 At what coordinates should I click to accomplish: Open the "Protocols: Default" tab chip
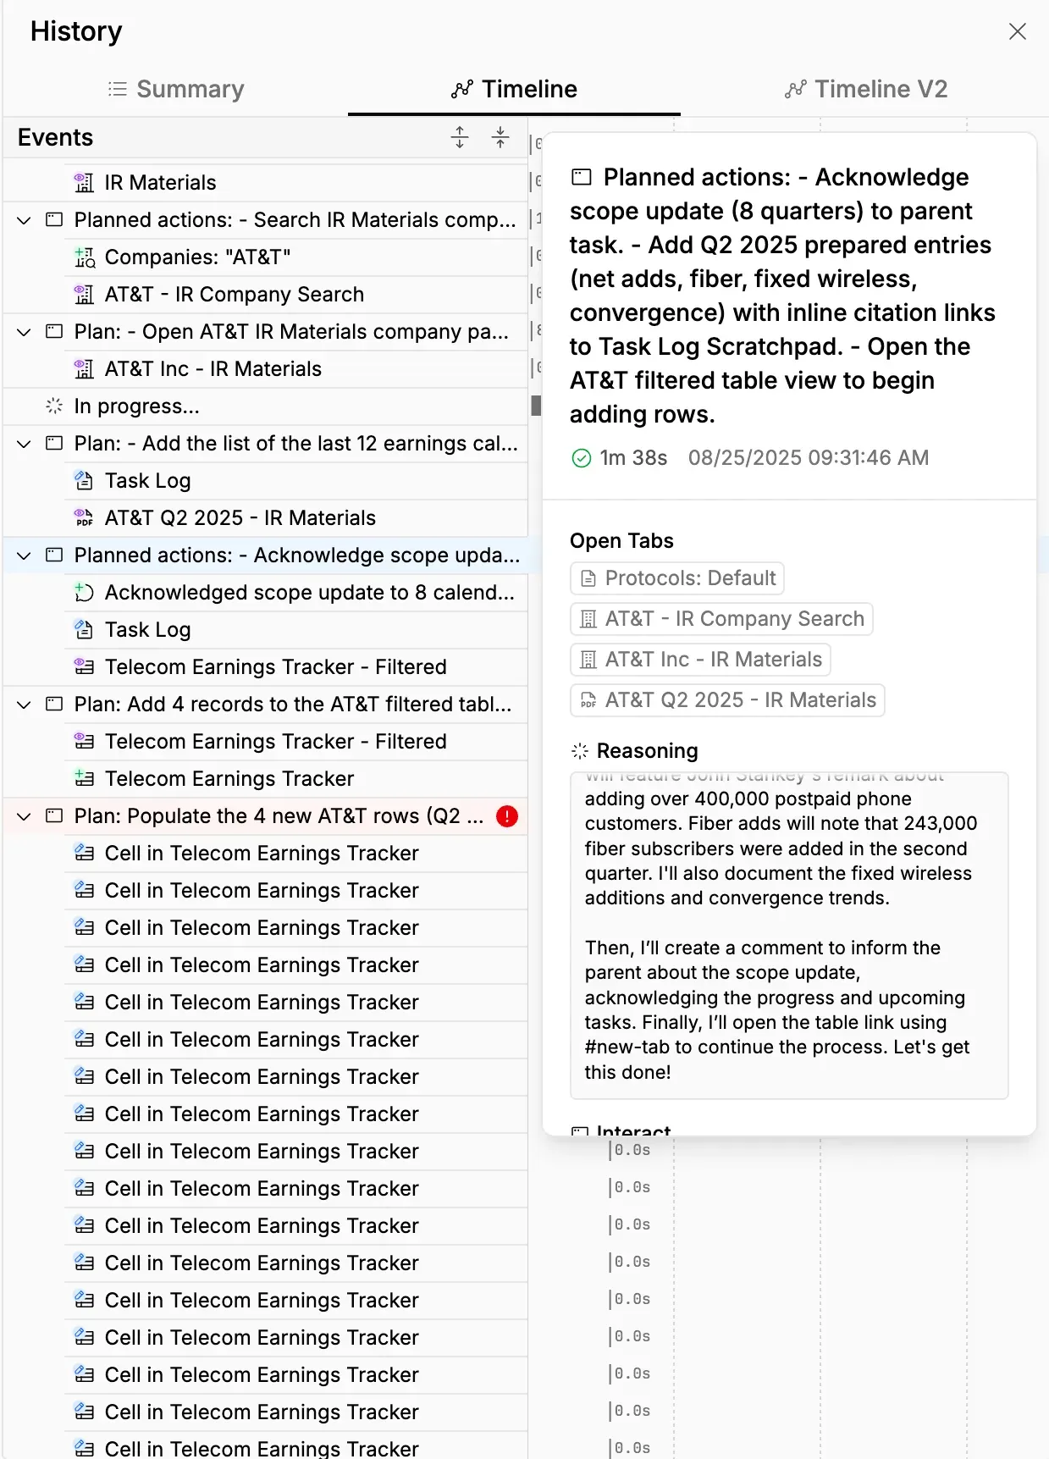(x=677, y=578)
